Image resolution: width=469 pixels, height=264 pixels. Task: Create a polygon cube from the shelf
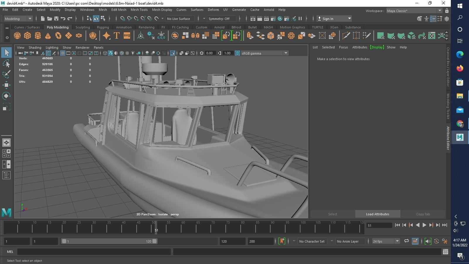(x=28, y=36)
